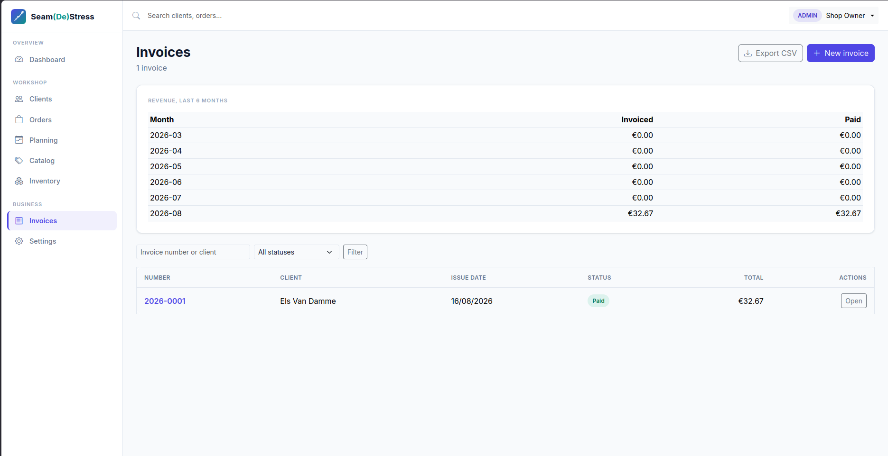Click the Dashboard gauge icon
Screen dimensions: 888x456
pyautogui.click(x=19, y=59)
